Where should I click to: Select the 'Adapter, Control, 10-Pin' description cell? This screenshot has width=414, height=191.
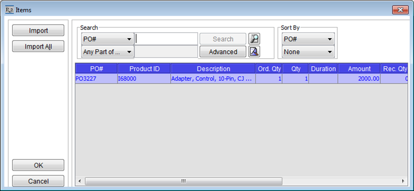click(213, 79)
